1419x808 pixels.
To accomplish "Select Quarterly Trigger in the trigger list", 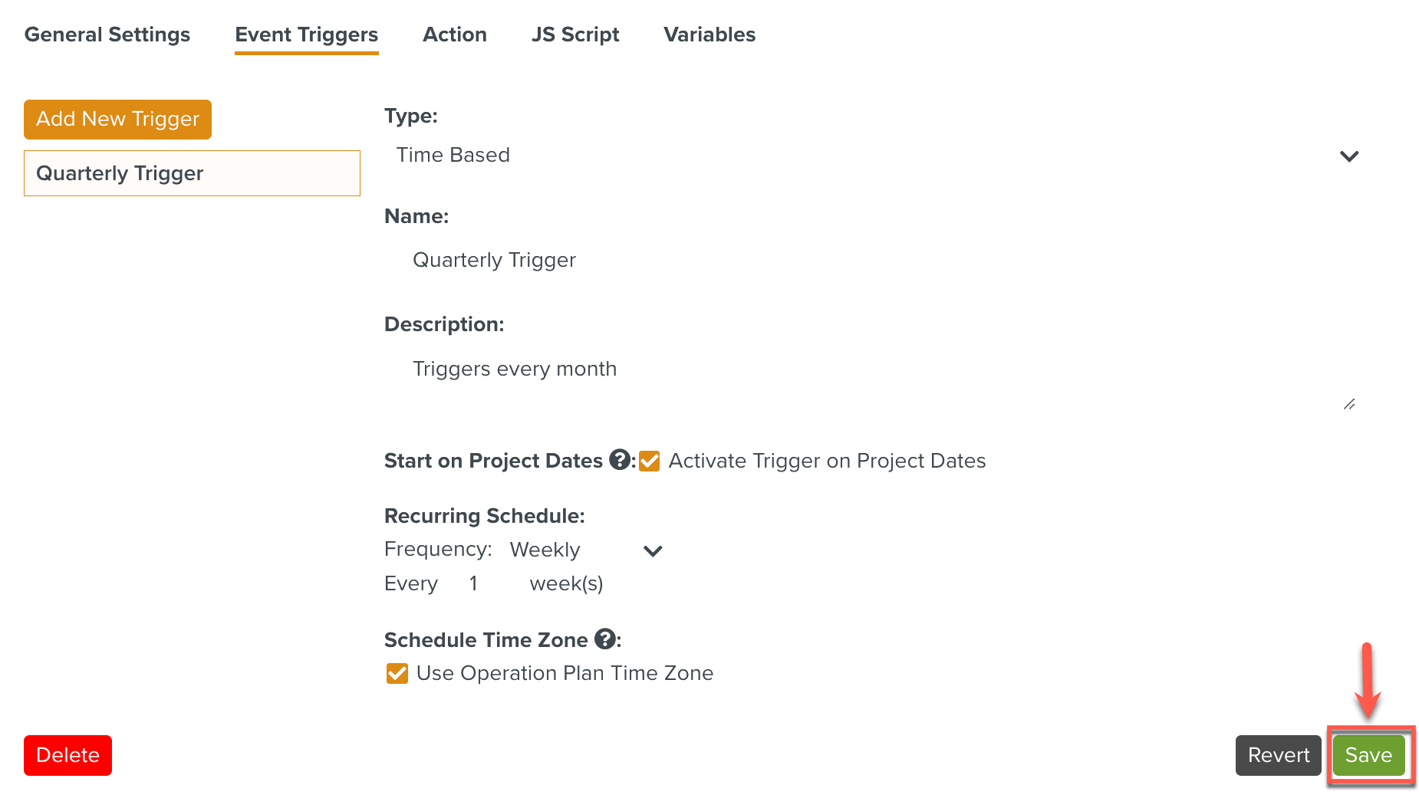I will (x=192, y=173).
